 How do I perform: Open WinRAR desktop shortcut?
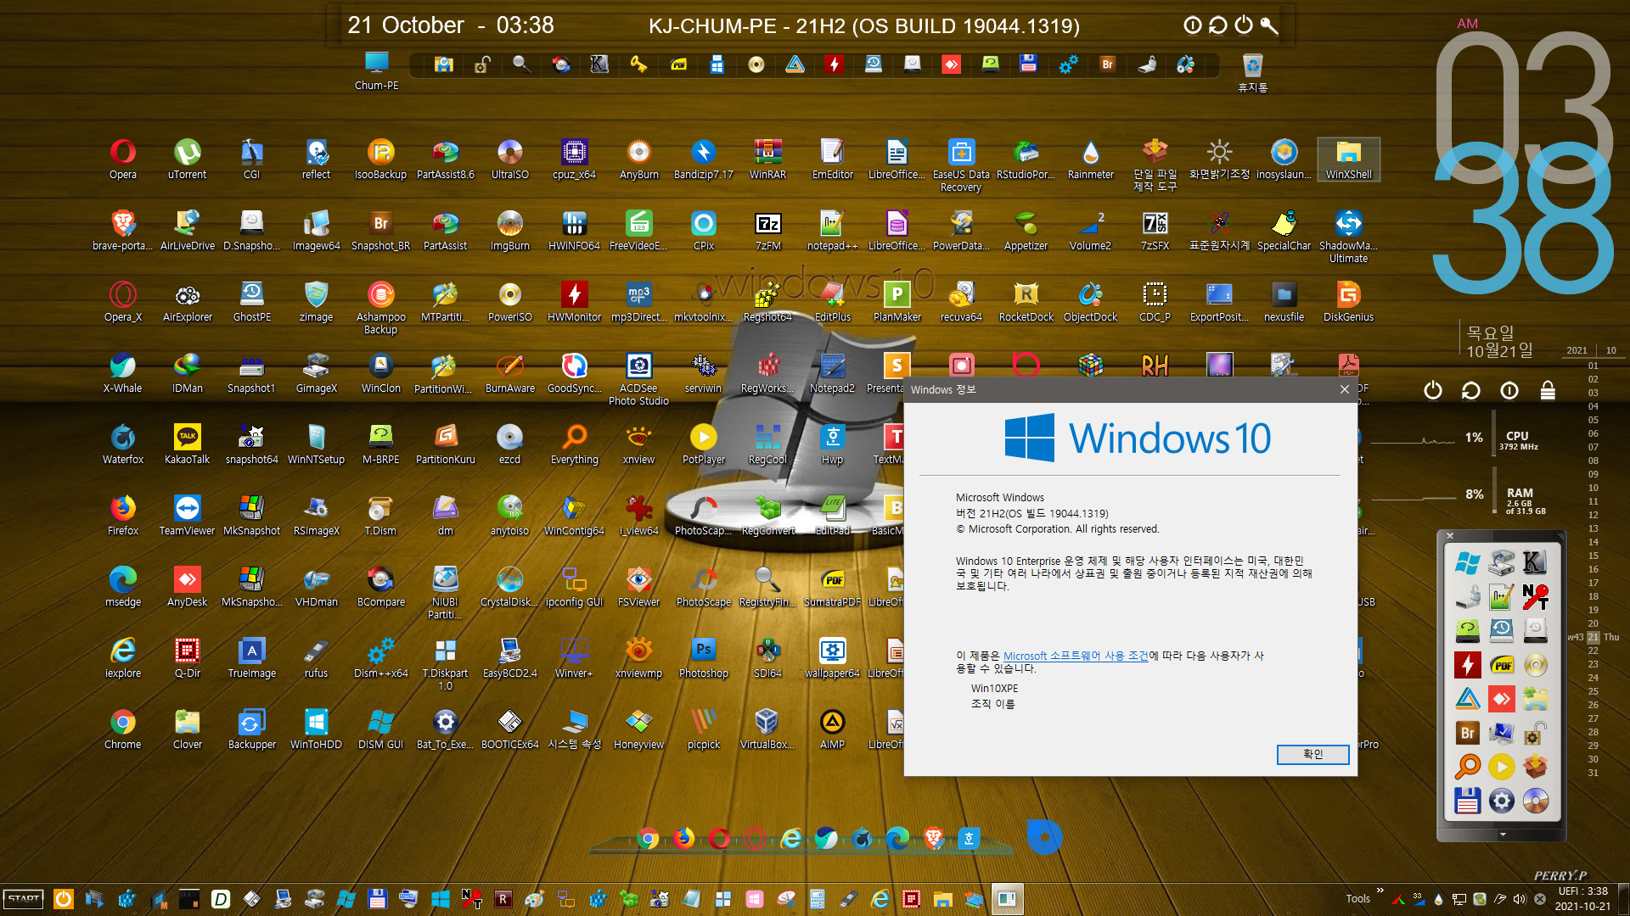[x=767, y=159]
